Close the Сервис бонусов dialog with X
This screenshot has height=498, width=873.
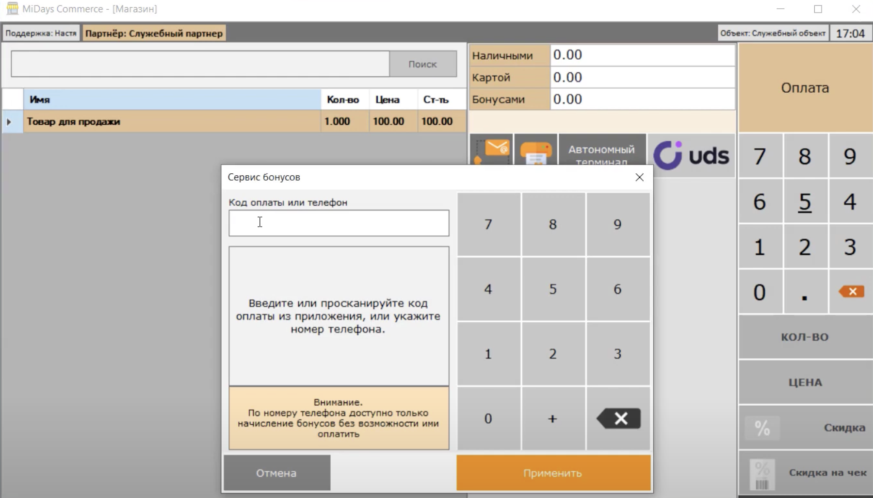click(x=639, y=177)
